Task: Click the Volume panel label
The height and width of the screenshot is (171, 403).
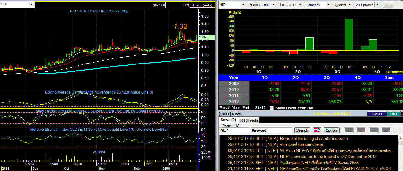Action: (99, 152)
